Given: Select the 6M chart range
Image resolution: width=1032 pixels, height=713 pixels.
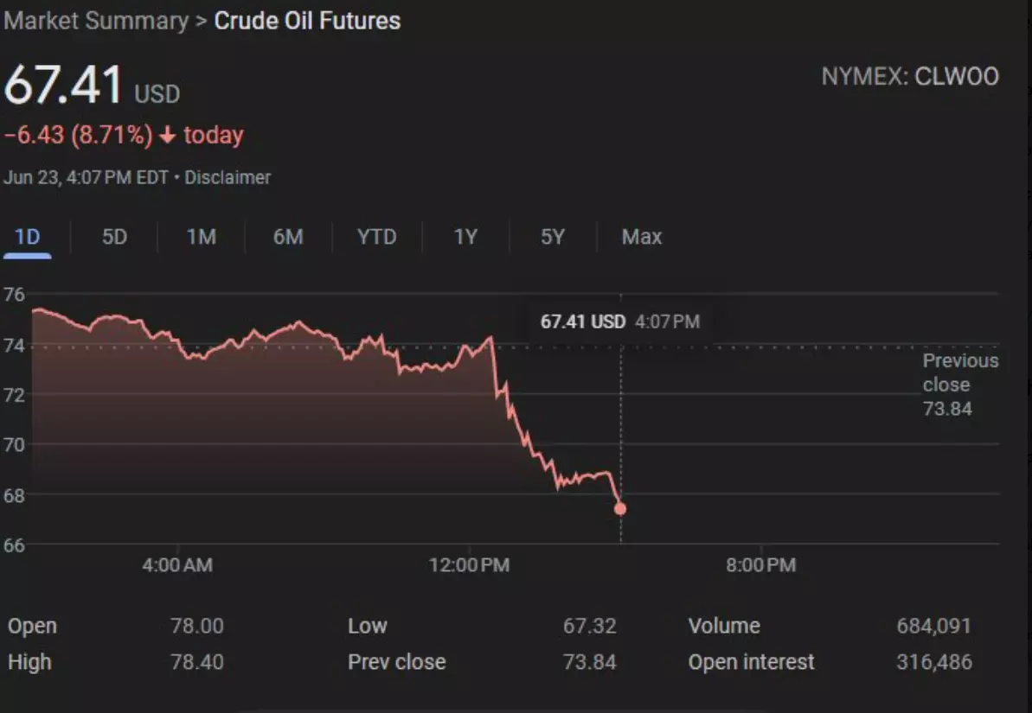Looking at the screenshot, I should pyautogui.click(x=287, y=236).
